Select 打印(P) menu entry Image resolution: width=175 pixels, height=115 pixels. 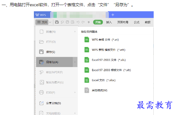click(x=57, y=92)
